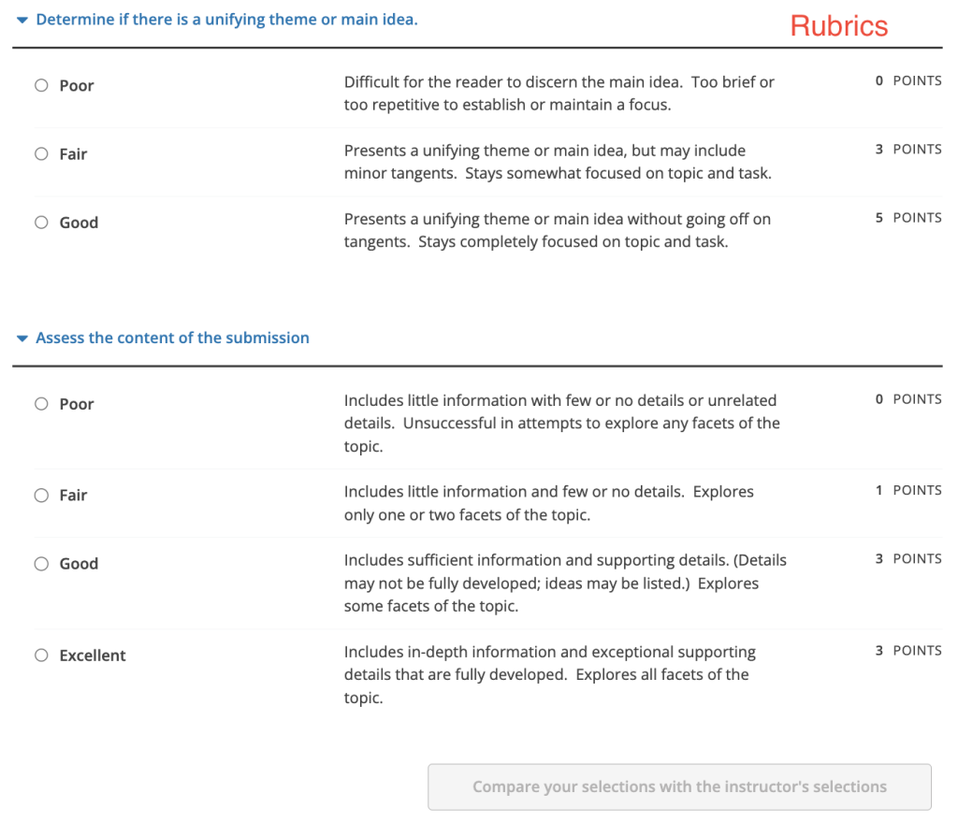Select Poor radio button for unifying theme
958x822 pixels.
pos(41,85)
